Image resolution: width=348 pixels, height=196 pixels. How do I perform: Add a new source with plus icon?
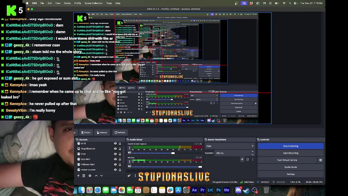click(78, 176)
